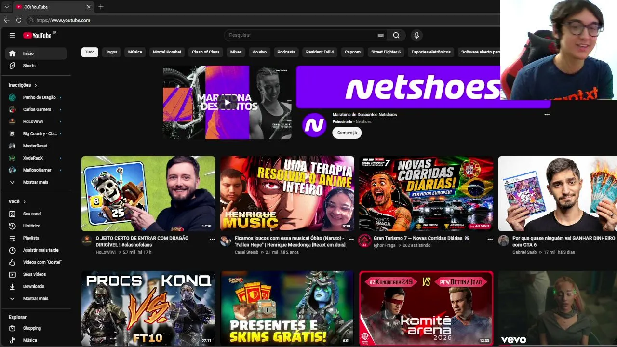View site information icon beside the URL
This screenshot has height=347, width=617.
[31, 20]
